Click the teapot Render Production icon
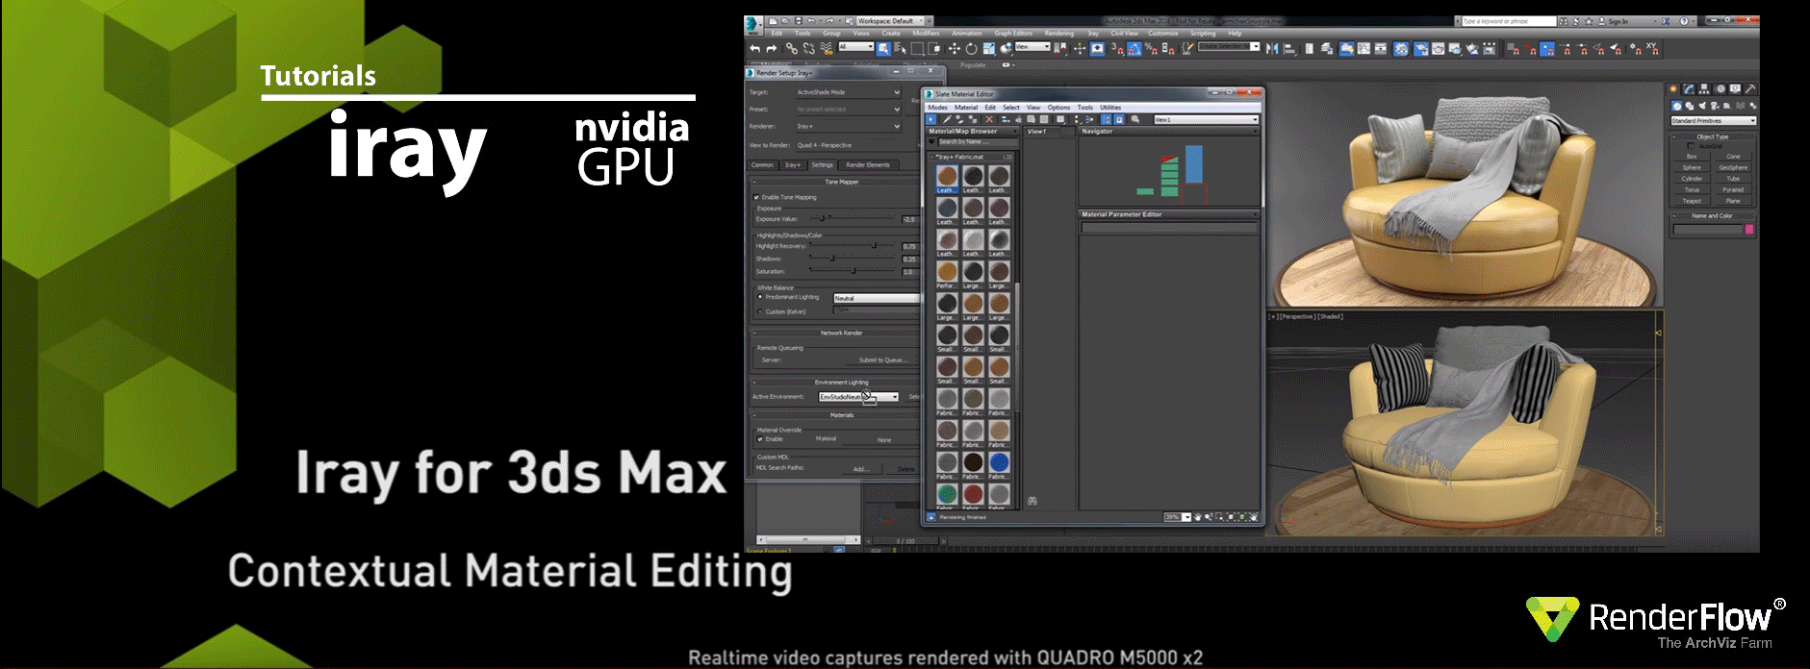Image resolution: width=1810 pixels, height=669 pixels. 1455,49
